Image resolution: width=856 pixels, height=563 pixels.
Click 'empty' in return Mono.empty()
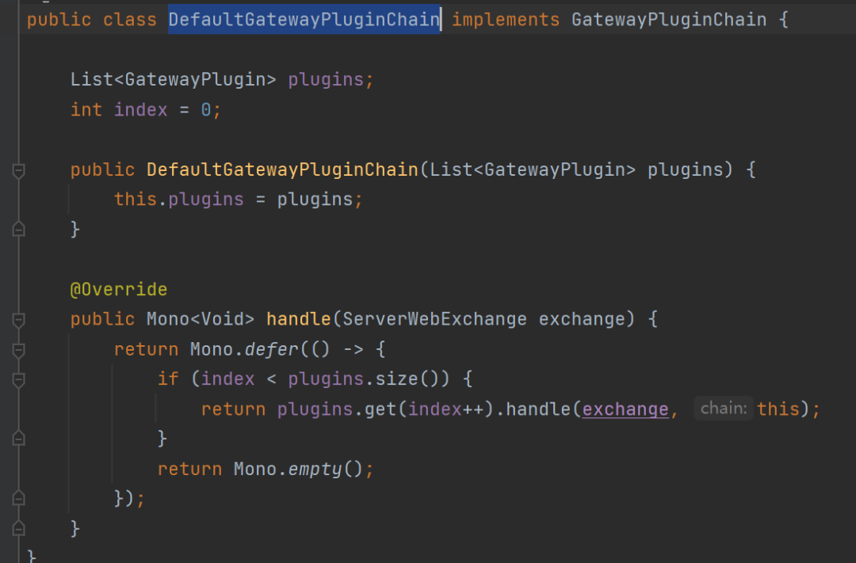tap(315, 469)
